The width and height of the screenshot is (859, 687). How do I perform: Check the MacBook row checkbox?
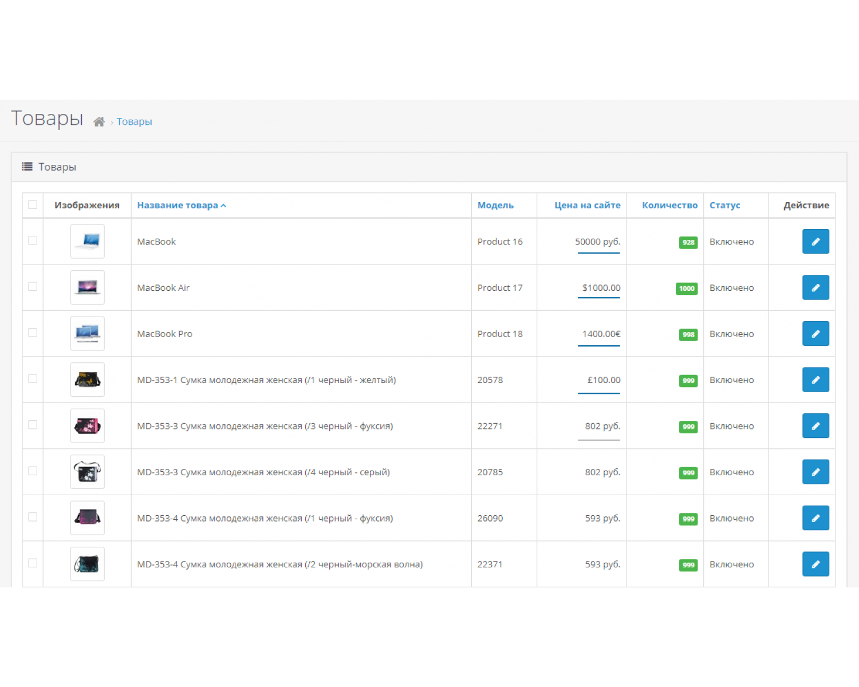(x=33, y=241)
